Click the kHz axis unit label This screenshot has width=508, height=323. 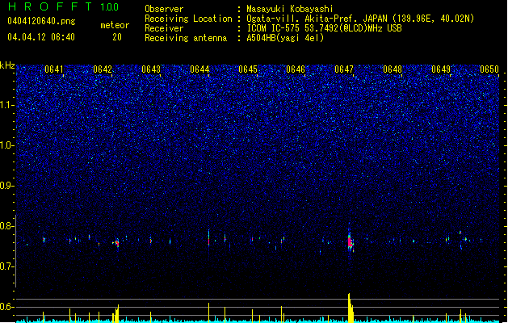[x=7, y=65]
